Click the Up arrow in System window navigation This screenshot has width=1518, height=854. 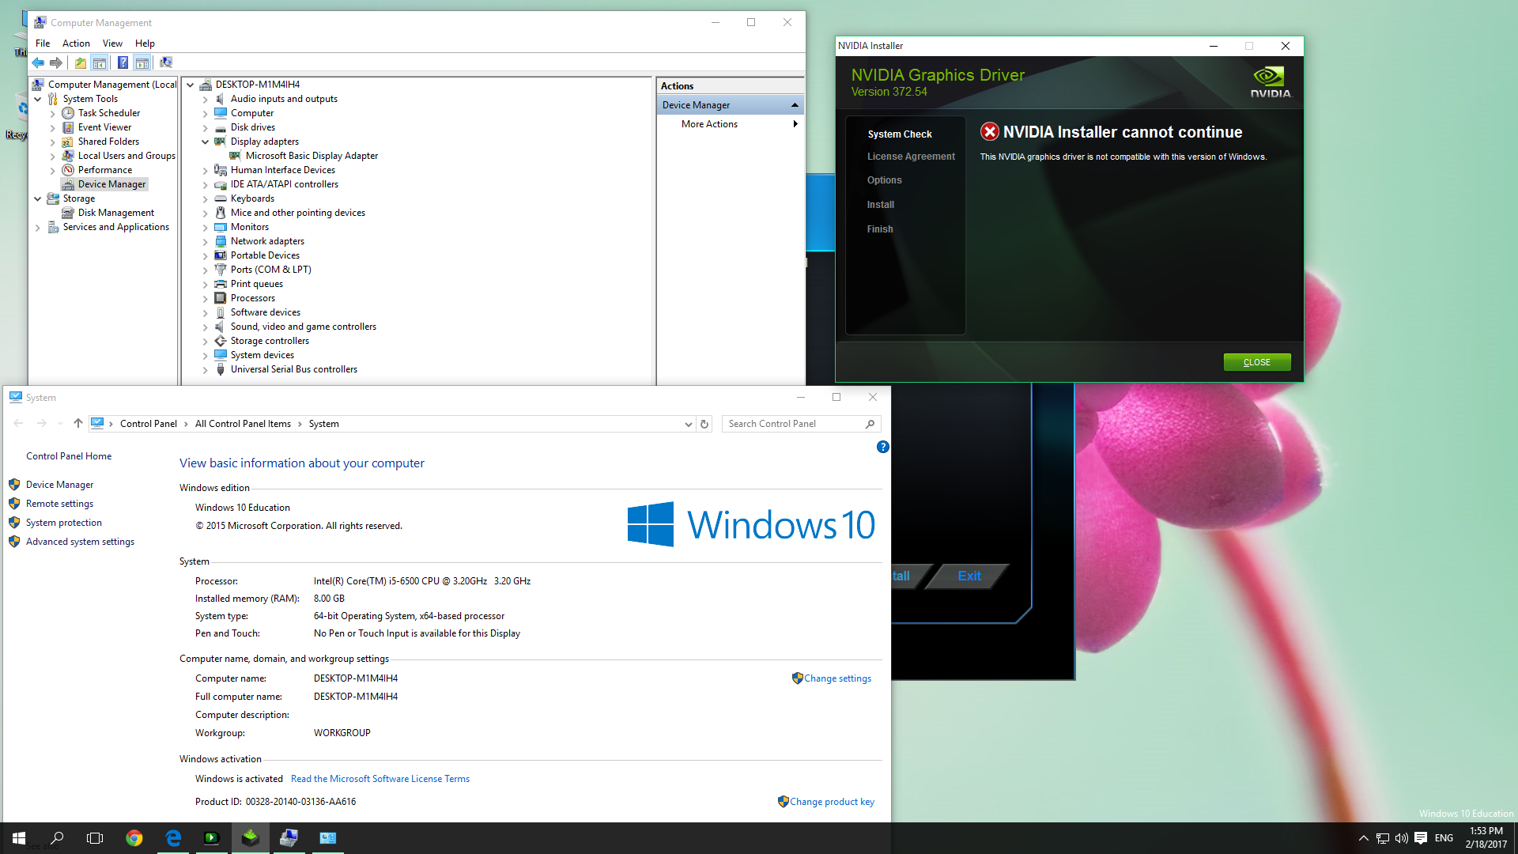click(78, 423)
